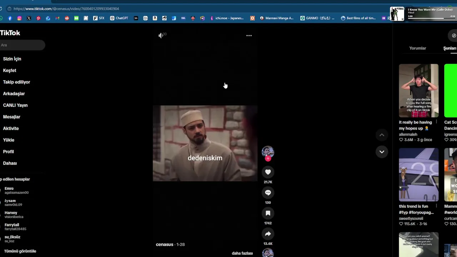Switch to the Yorumlar tab
Image resolution: width=457 pixels, height=257 pixels.
tap(417, 48)
